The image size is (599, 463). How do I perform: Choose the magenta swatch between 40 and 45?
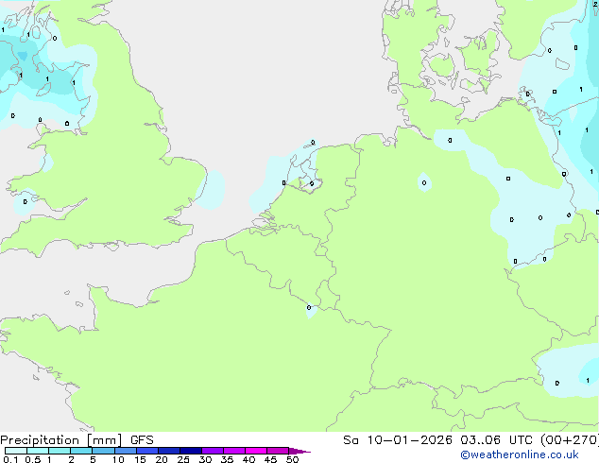[x=256, y=451]
